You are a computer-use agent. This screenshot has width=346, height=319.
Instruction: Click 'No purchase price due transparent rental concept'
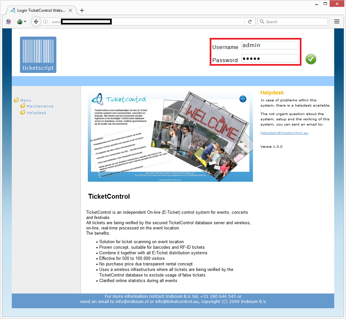[x=146, y=264]
